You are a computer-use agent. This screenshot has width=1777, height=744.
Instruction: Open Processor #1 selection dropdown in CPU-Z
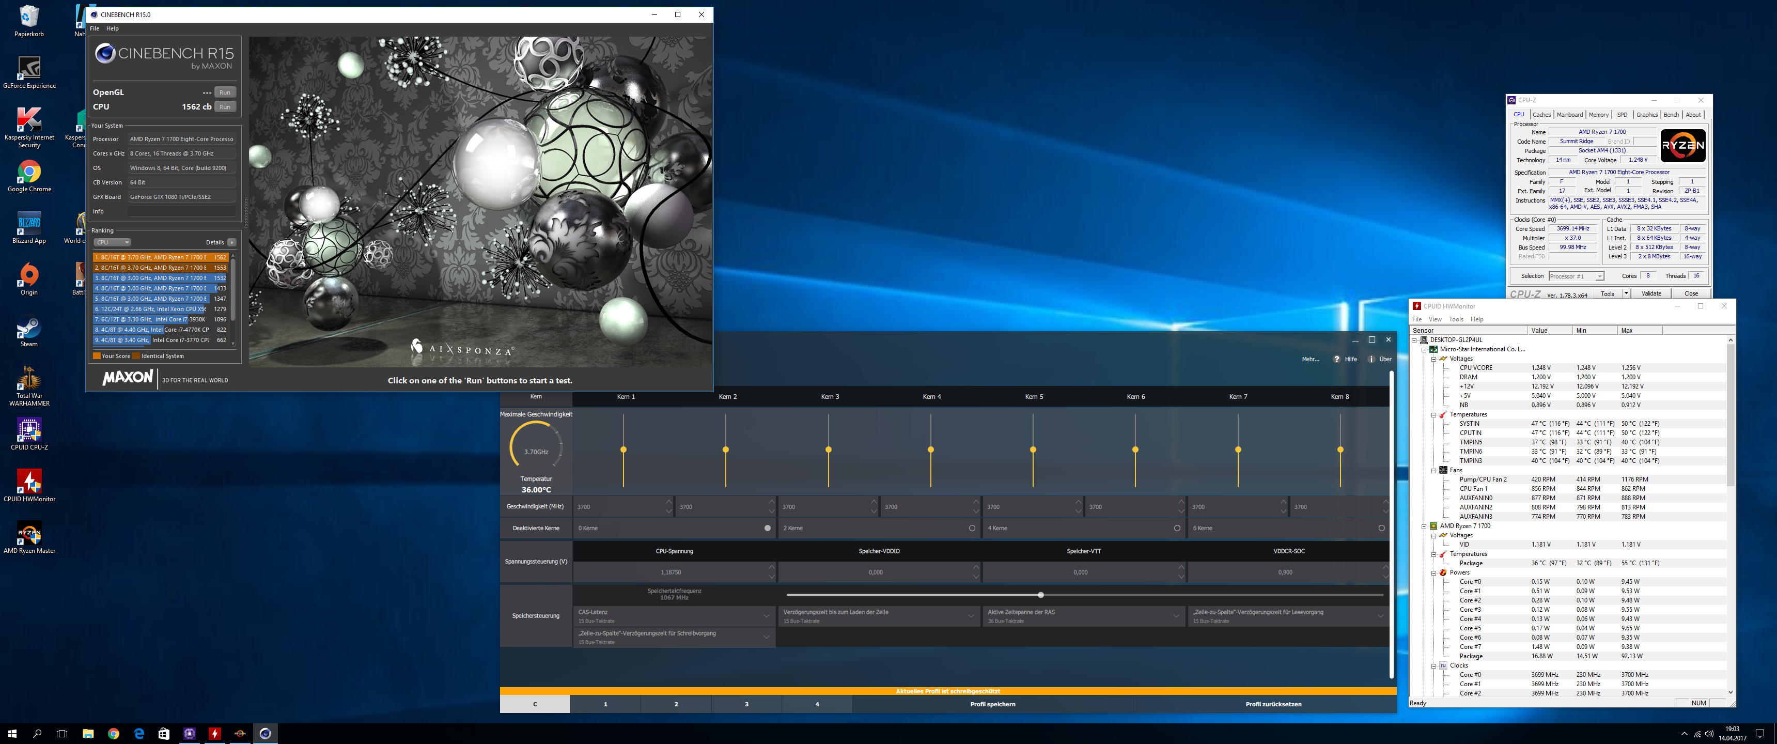1577,276
